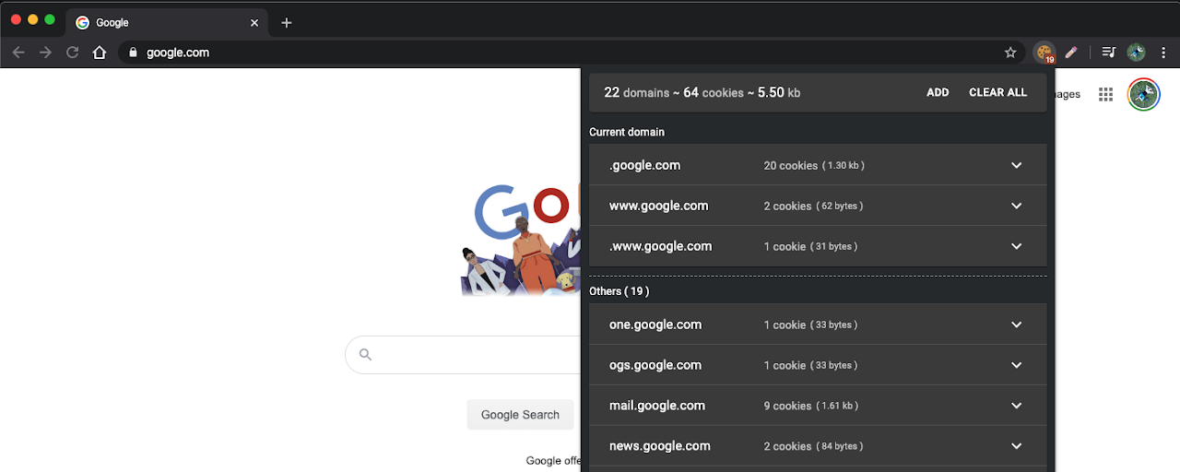Click the pencil extension icon
Screen dimensions: 1180x472
(x=1070, y=53)
